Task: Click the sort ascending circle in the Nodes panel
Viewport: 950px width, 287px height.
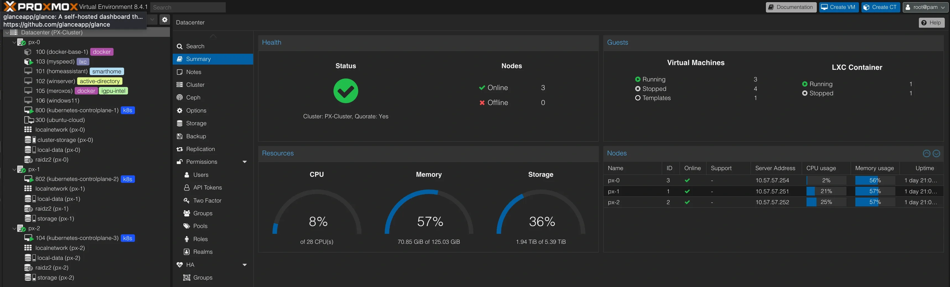Action: [926, 153]
